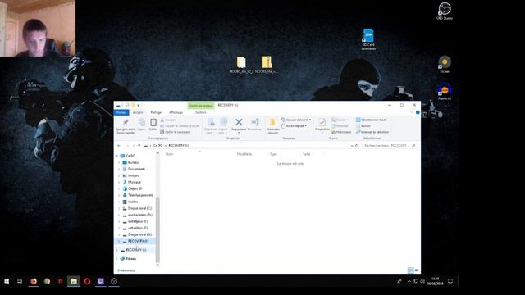Screen dimensions: 525x295
Task: Open the blue help question-mark icon
Action: coord(418,112)
